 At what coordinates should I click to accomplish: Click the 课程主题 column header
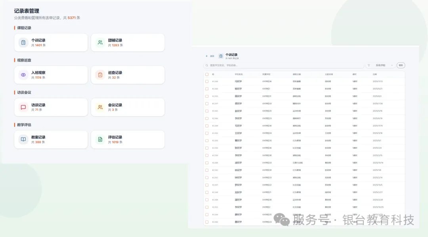[297, 74]
